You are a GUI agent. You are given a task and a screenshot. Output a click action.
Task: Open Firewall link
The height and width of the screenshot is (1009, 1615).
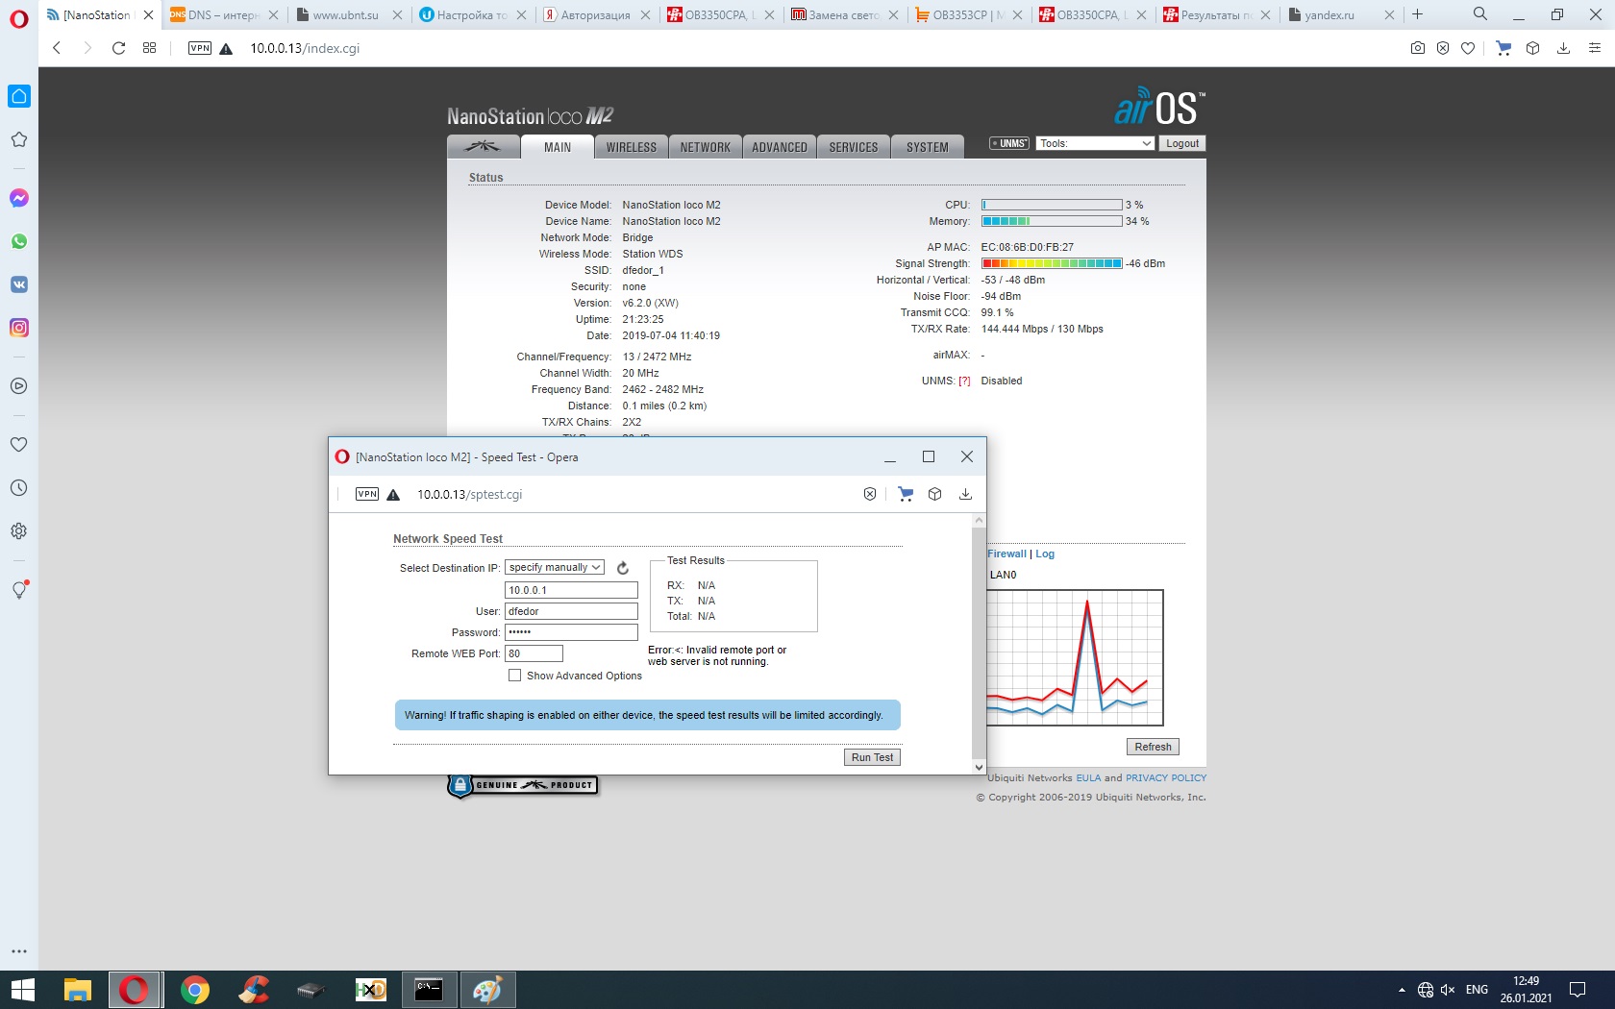(x=1007, y=554)
